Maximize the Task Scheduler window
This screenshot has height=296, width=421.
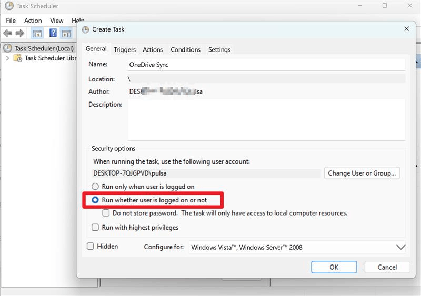pyautogui.click(x=385, y=6)
